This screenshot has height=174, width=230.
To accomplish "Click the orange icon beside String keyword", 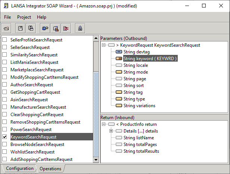I will click(x=119, y=59).
